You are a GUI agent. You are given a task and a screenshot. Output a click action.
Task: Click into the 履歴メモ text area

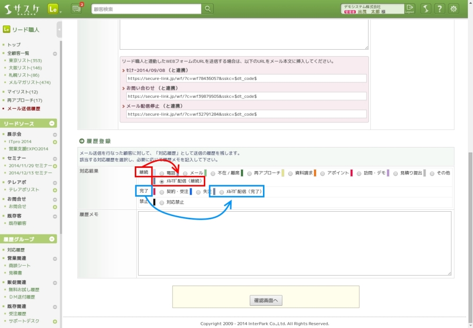coord(294,243)
